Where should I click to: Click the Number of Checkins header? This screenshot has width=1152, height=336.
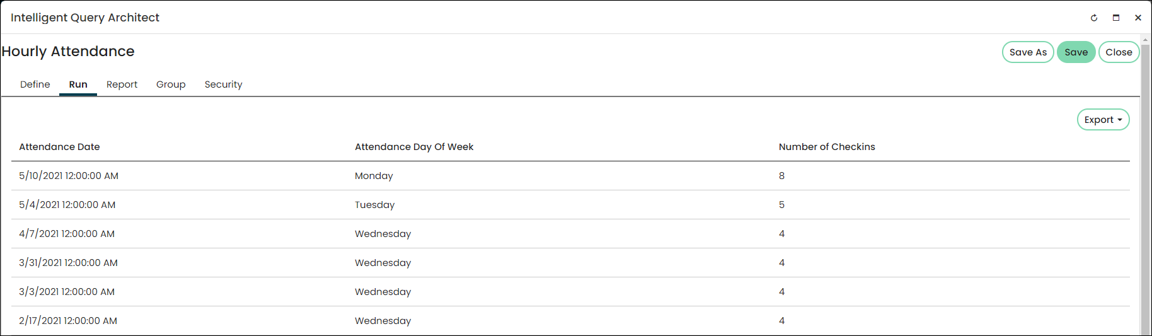(827, 147)
